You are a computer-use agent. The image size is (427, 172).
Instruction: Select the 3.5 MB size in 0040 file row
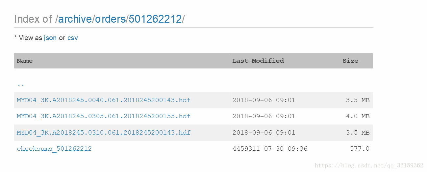[x=358, y=100]
